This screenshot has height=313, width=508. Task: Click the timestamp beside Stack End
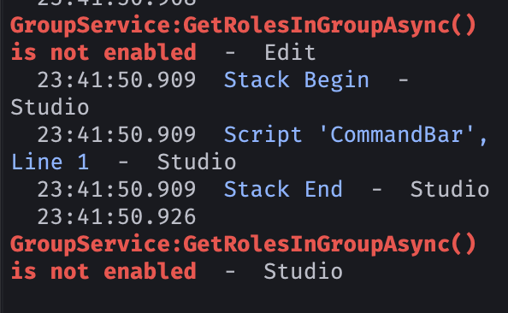pyautogui.click(x=116, y=190)
